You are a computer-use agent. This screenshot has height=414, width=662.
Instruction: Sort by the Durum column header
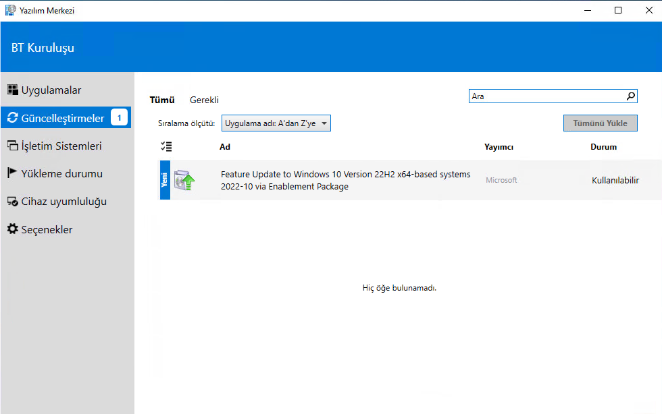pyautogui.click(x=603, y=147)
